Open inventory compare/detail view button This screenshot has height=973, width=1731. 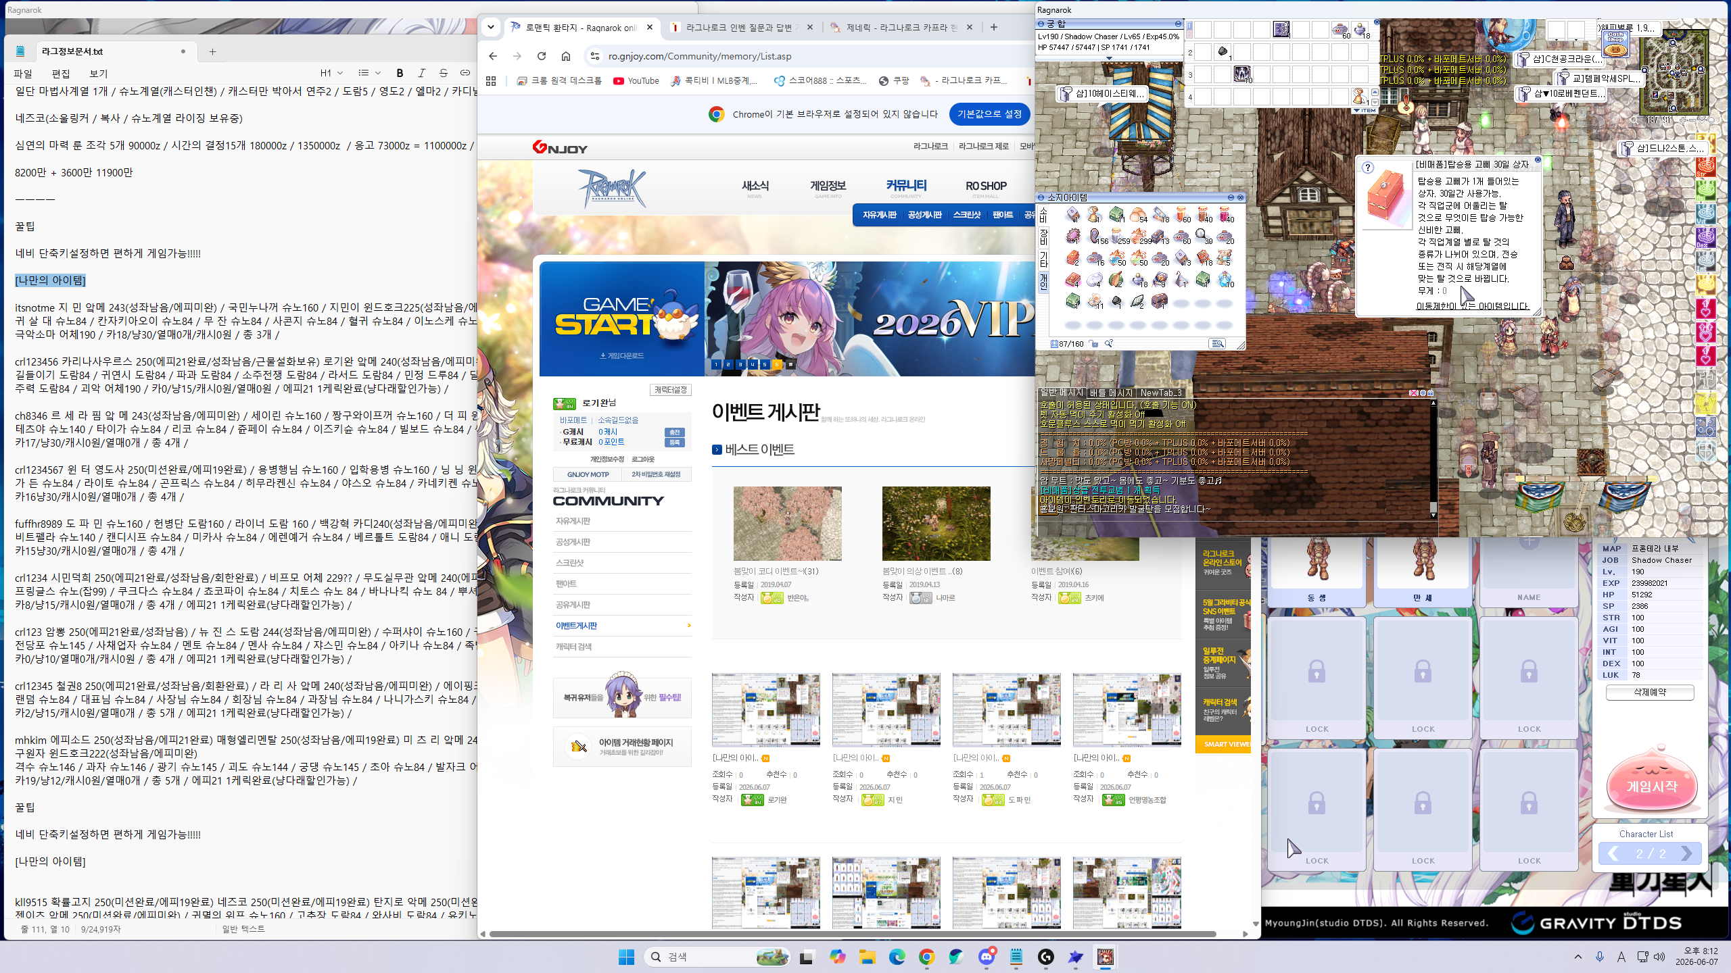point(1217,344)
